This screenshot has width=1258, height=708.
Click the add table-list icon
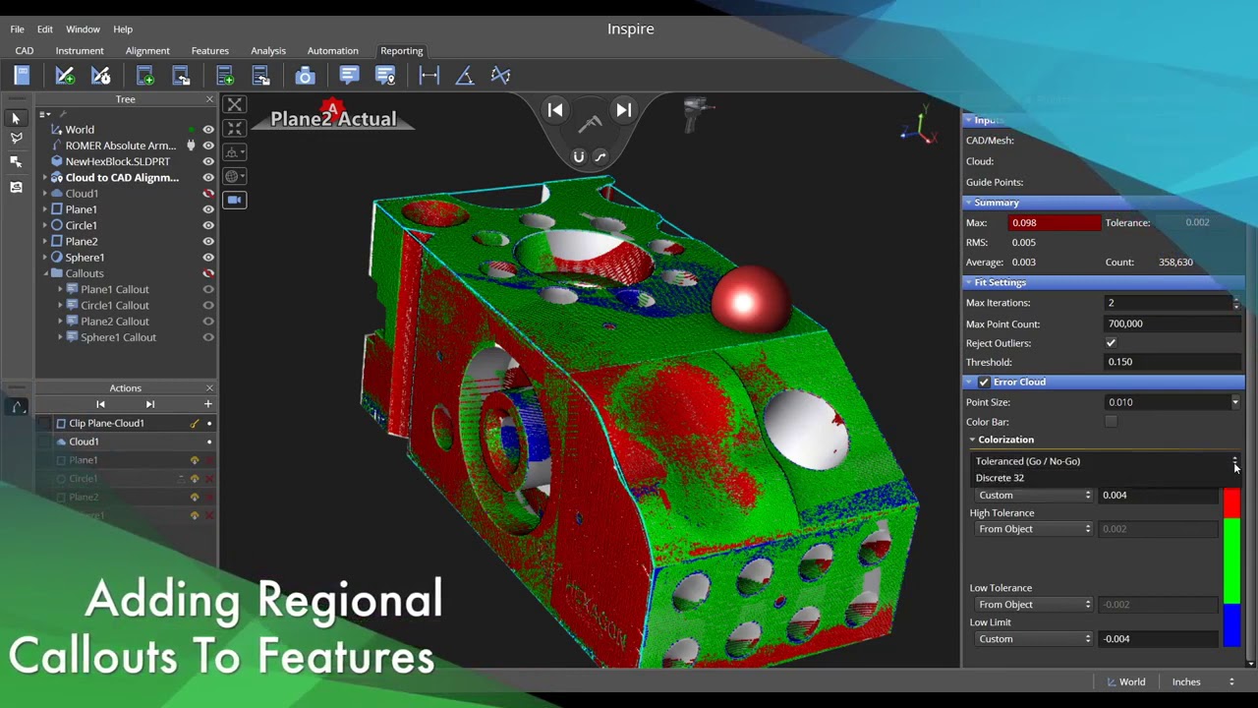(225, 76)
